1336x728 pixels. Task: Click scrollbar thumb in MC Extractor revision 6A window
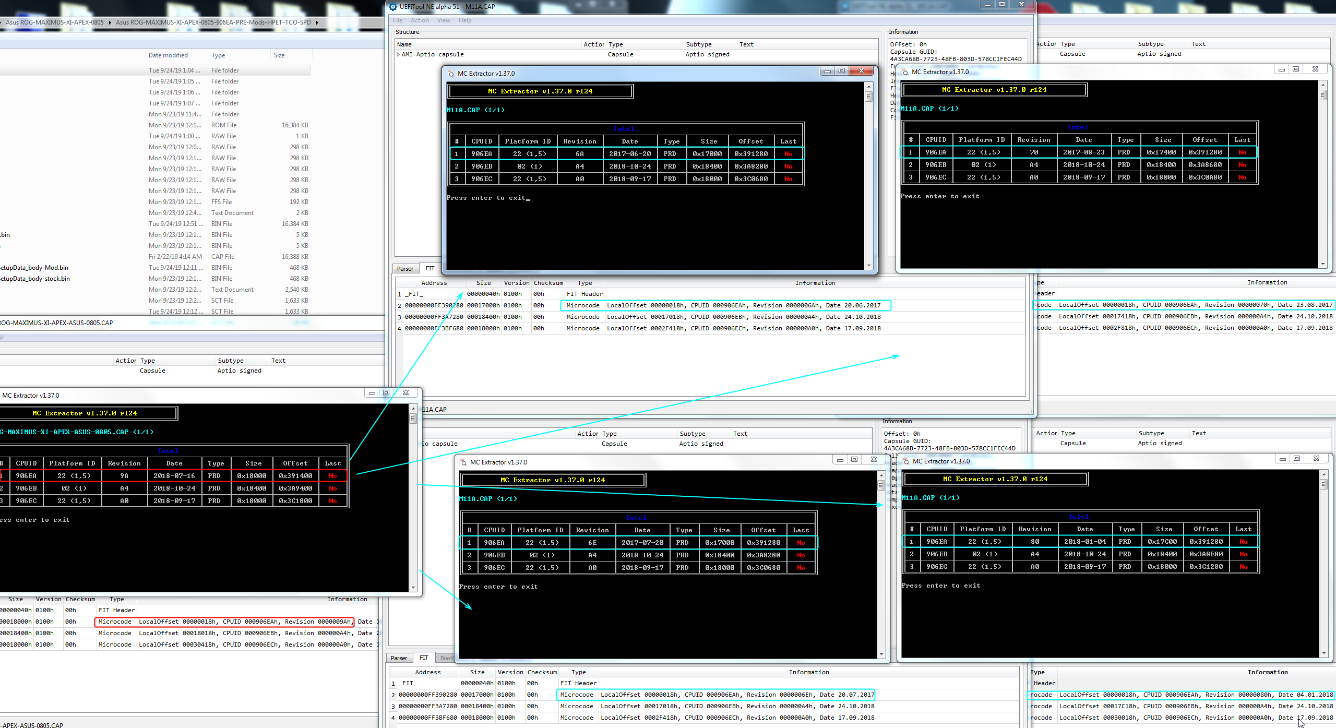(869, 97)
